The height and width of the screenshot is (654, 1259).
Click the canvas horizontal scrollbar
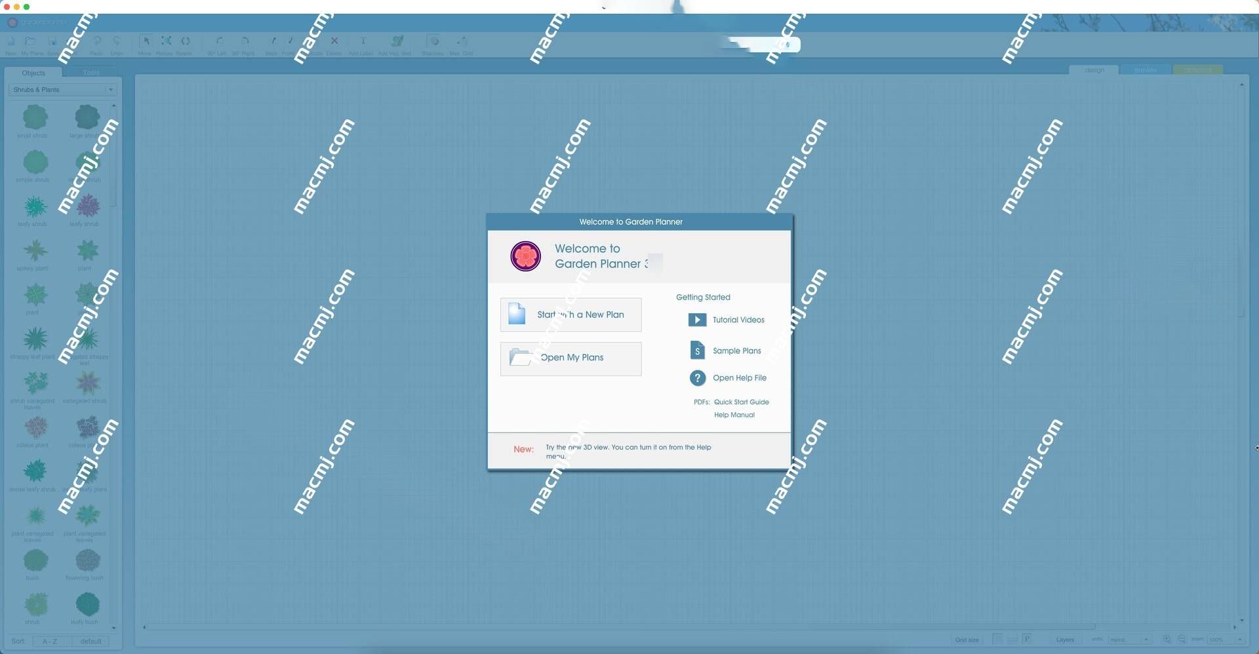pos(622,626)
